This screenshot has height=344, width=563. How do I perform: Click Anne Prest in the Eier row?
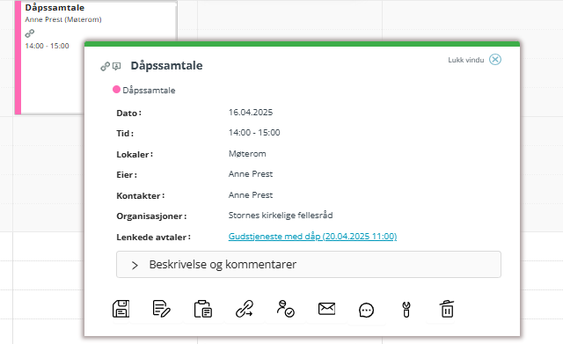pyautogui.click(x=251, y=174)
